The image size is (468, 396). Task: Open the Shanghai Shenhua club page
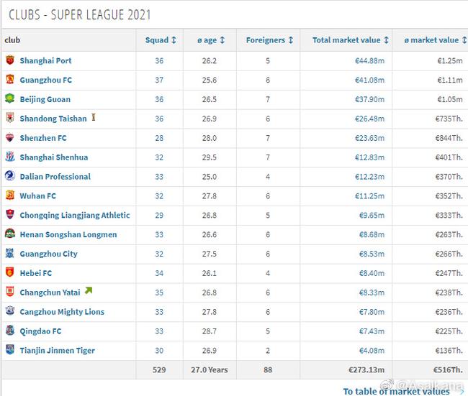tap(54, 157)
